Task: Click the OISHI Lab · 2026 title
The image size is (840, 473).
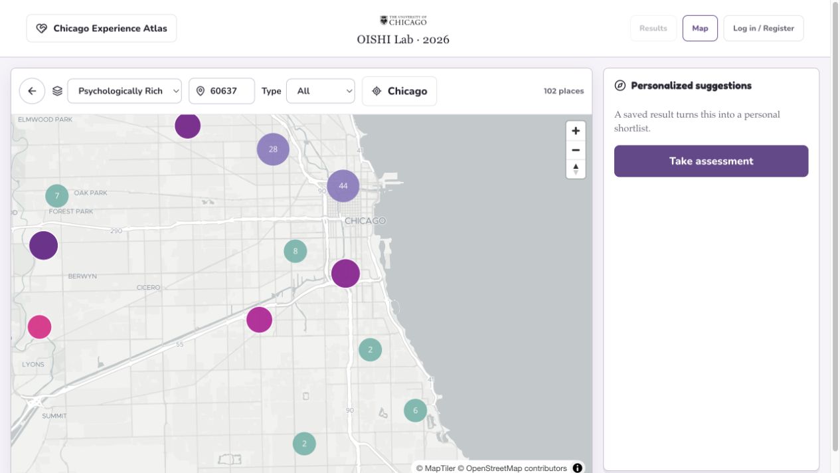Action: click(403, 40)
